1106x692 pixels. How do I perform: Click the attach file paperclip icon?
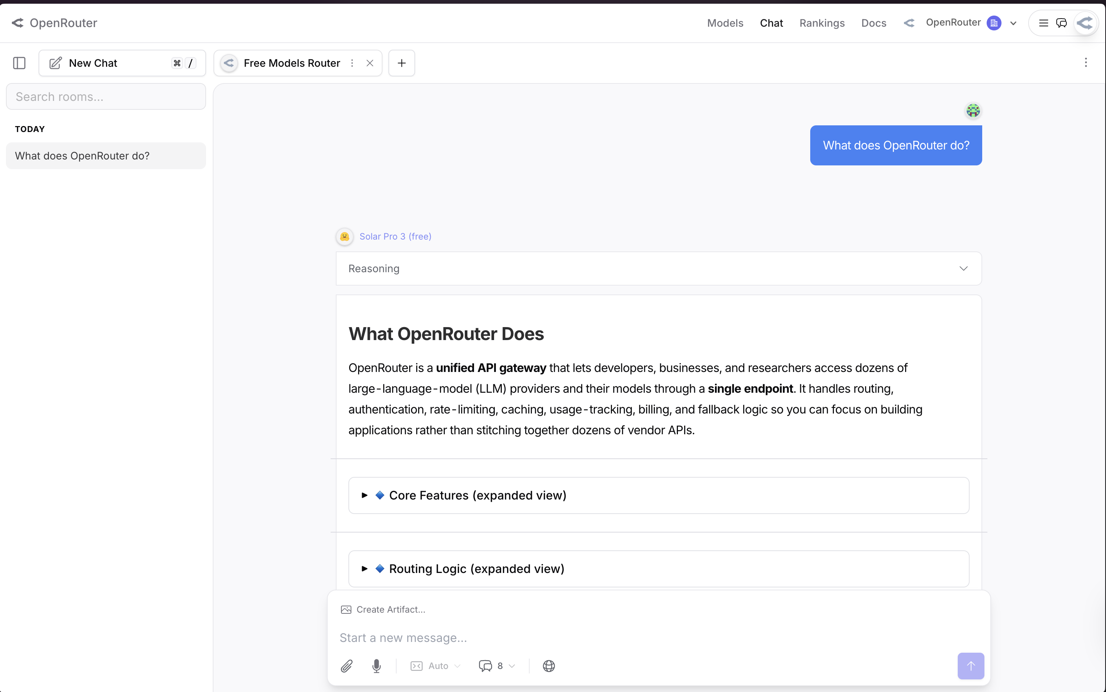pyautogui.click(x=347, y=666)
